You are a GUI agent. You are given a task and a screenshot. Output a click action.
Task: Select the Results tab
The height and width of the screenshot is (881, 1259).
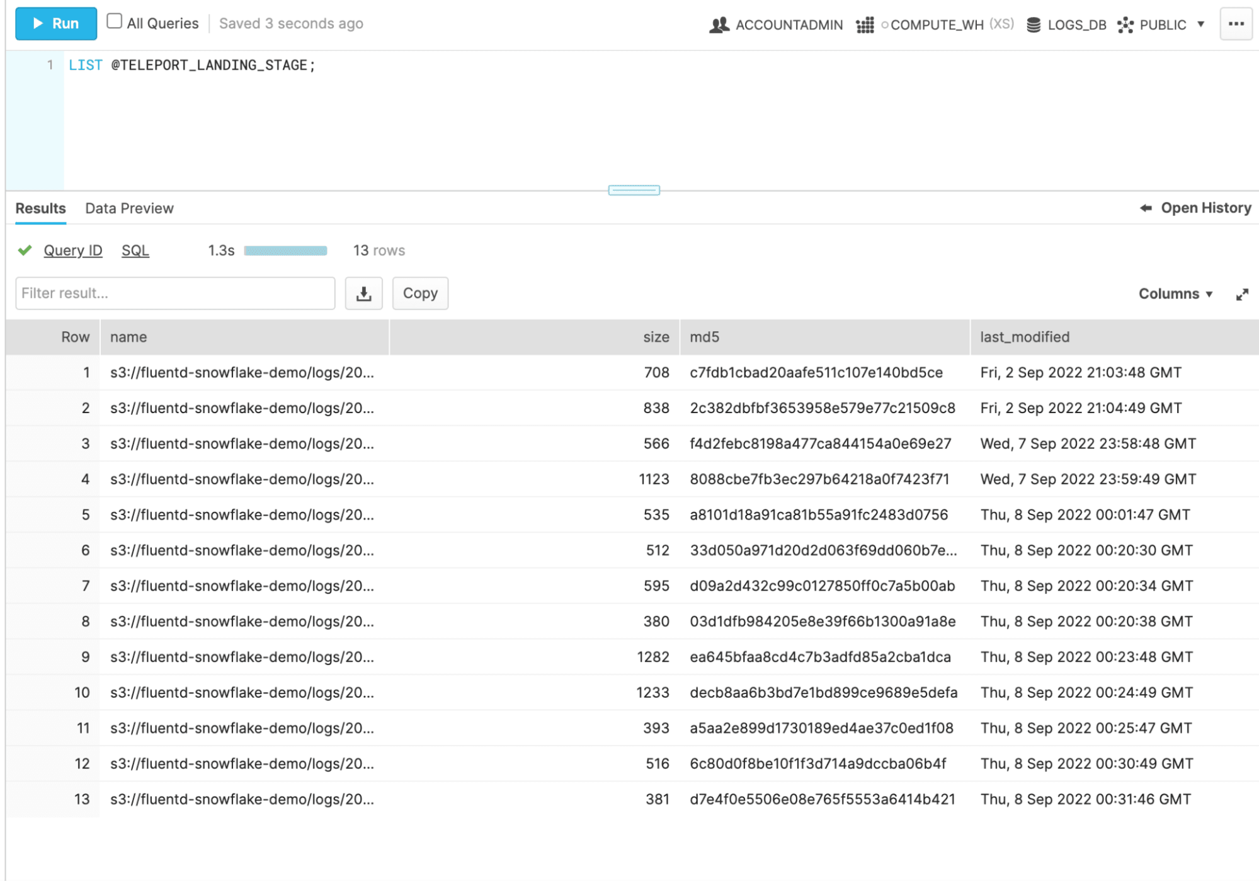pyautogui.click(x=40, y=208)
